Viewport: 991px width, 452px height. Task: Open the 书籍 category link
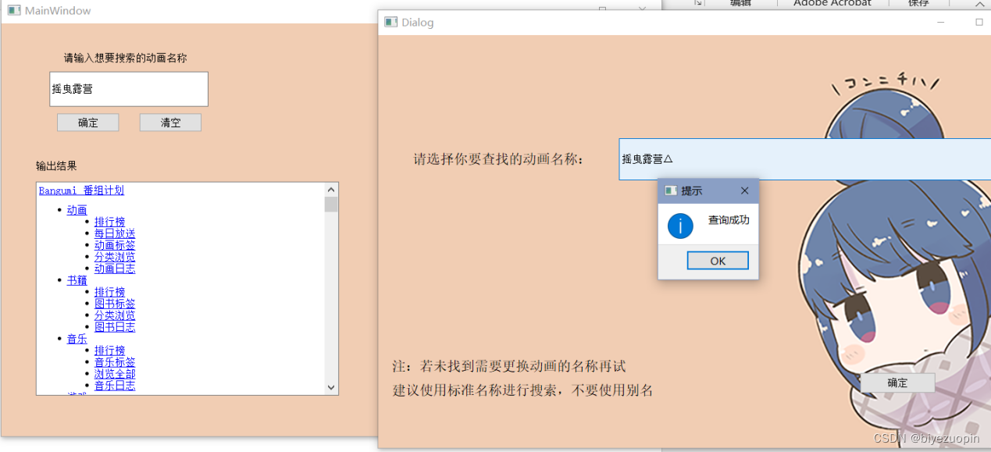(77, 280)
